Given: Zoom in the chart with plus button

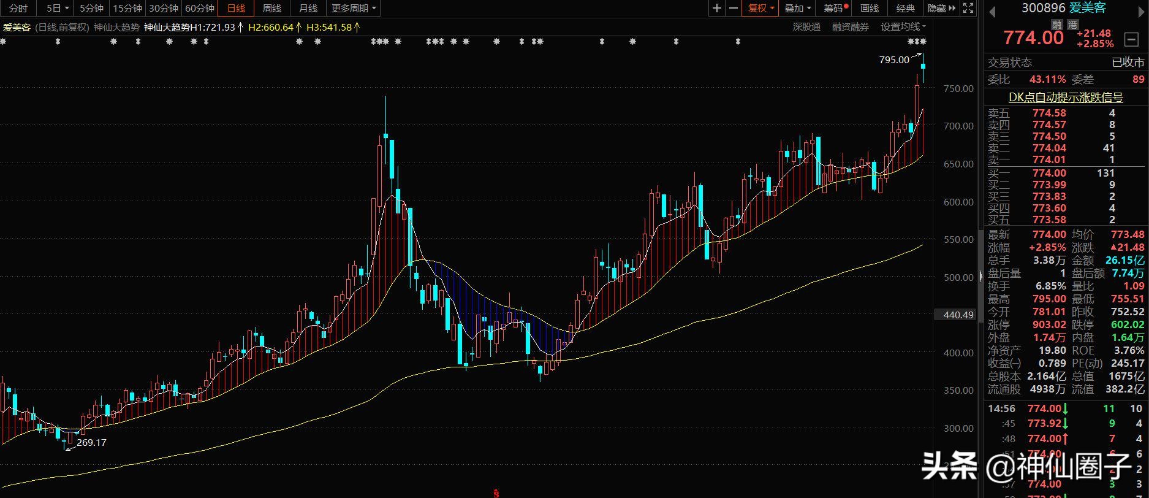Looking at the screenshot, I should [x=717, y=8].
